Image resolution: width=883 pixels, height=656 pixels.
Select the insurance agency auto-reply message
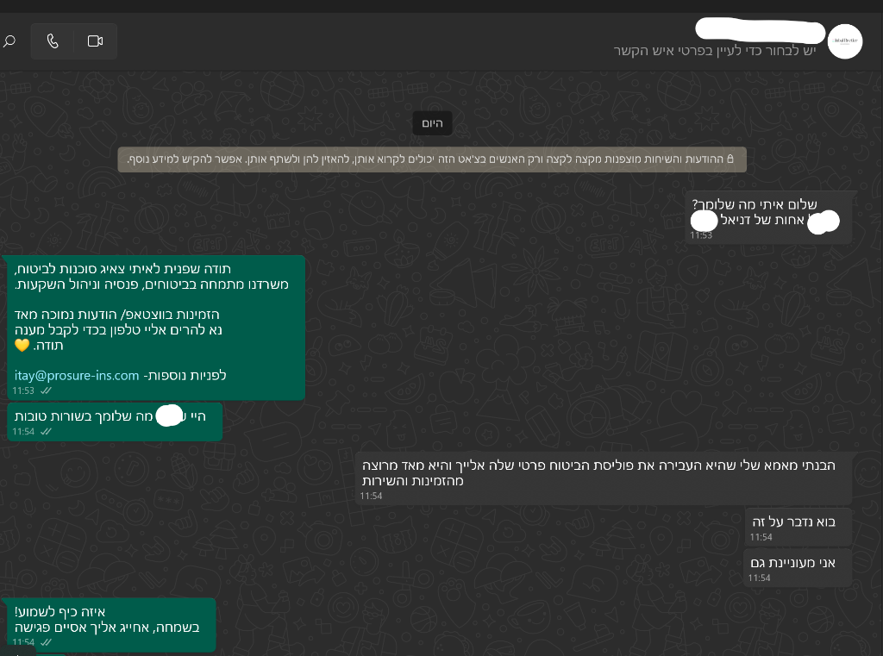153,328
